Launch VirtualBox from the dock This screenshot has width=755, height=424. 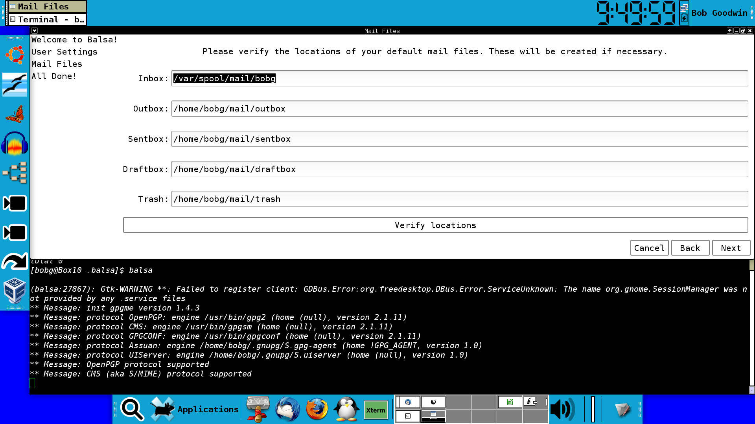click(x=15, y=291)
